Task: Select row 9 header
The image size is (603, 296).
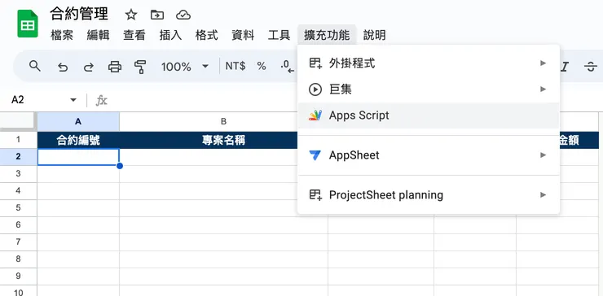Action: pos(19,276)
